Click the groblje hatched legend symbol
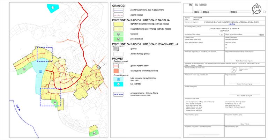The width and height of the screenshot is (268, 140). 116,49
